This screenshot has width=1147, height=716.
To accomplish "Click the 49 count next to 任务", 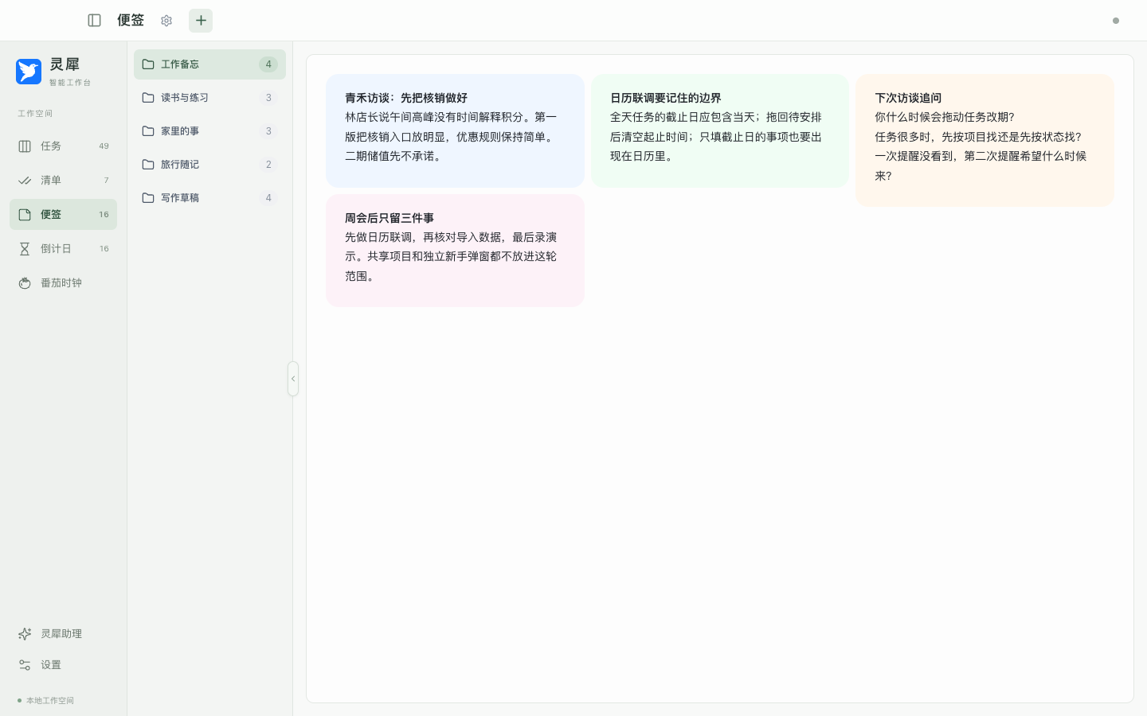I will click(x=104, y=146).
